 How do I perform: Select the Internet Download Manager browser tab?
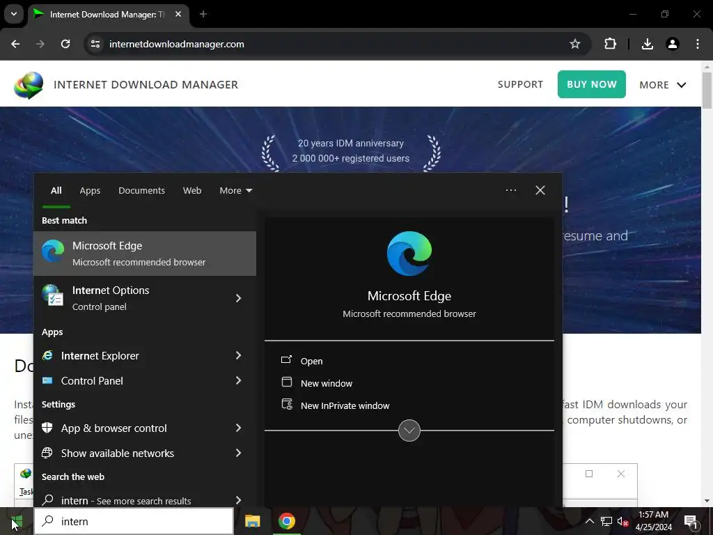coord(108,14)
